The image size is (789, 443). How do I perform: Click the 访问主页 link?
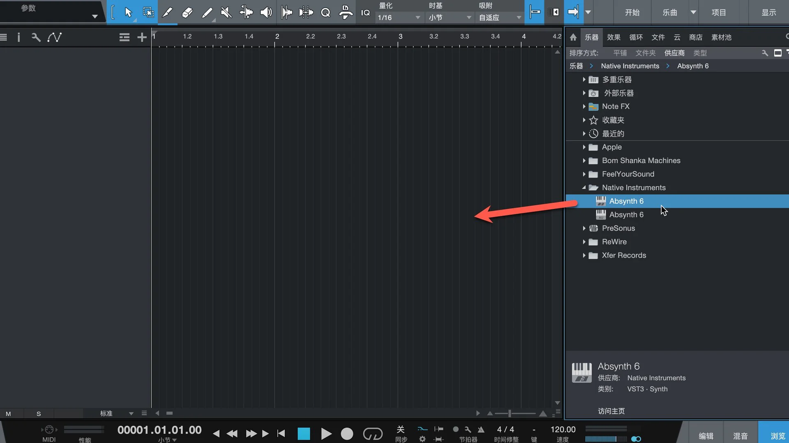tap(611, 411)
